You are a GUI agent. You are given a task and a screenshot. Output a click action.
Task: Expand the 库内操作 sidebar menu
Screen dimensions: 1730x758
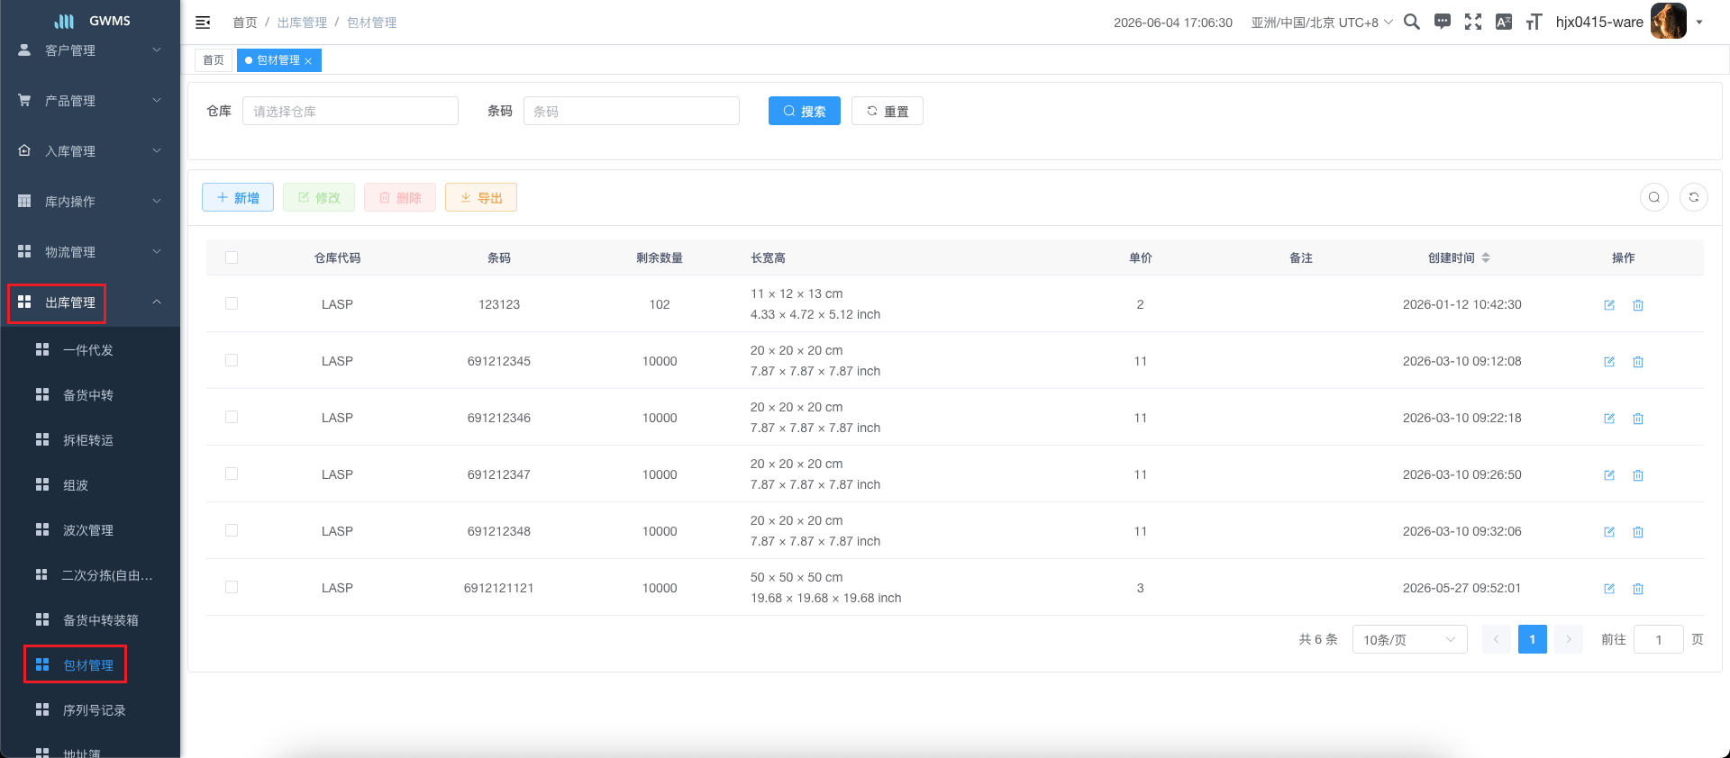point(90,202)
